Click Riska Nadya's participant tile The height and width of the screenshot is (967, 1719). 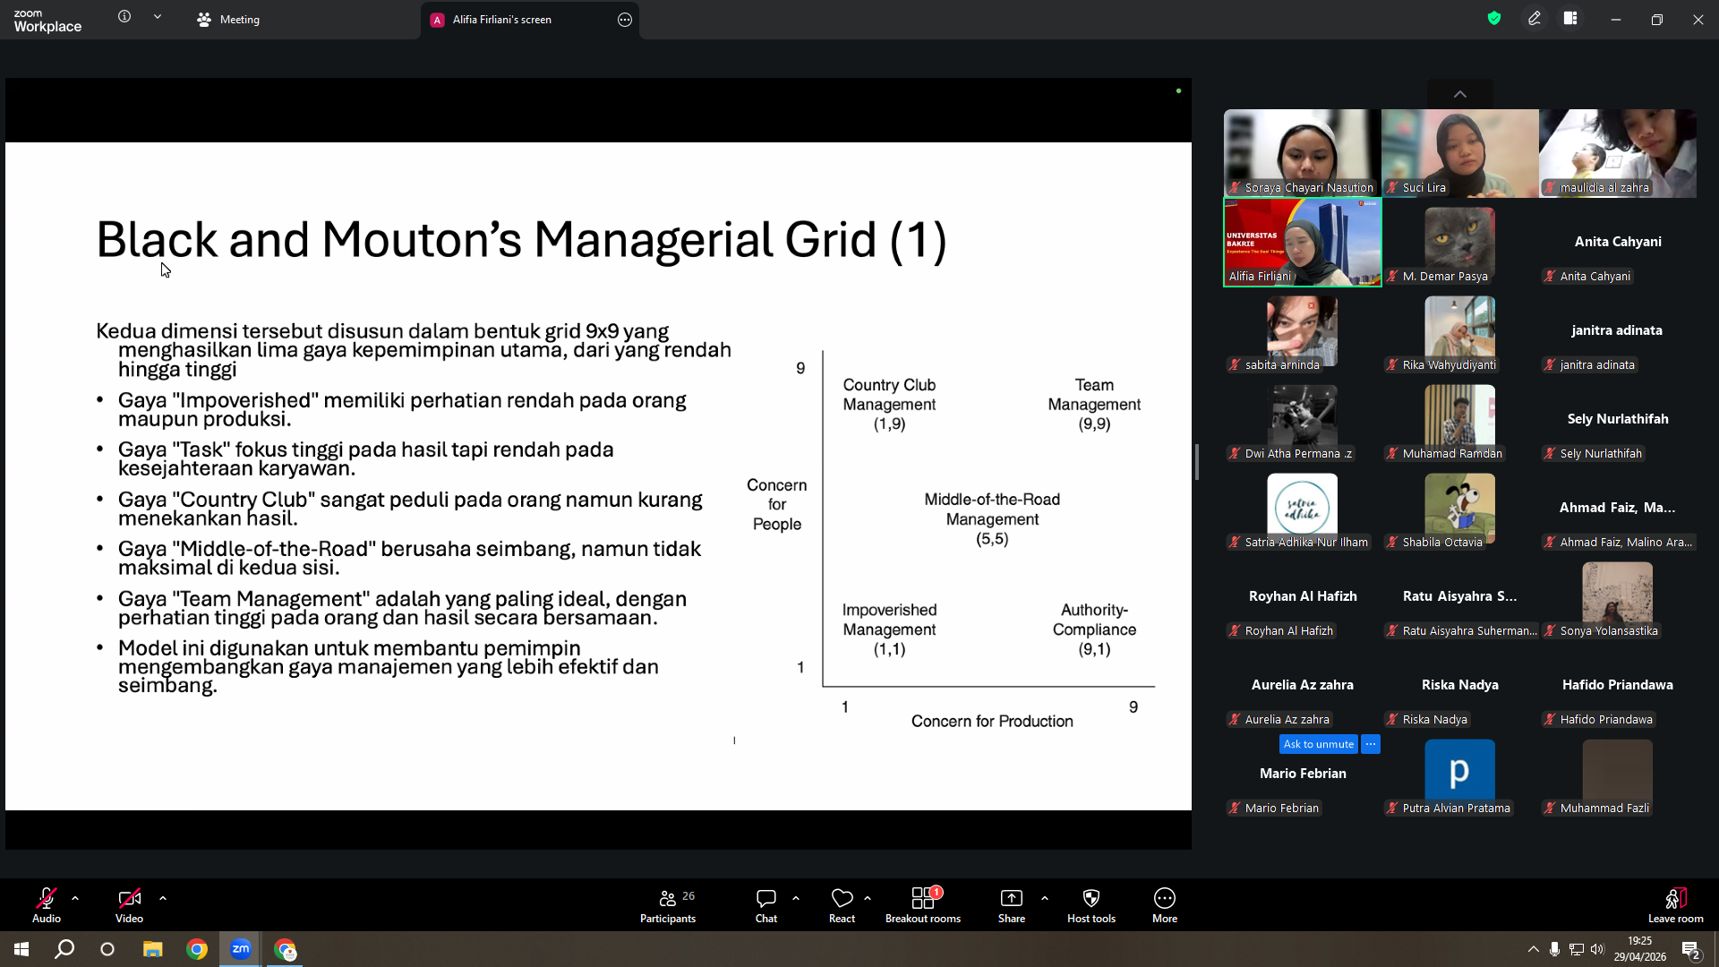point(1460,685)
